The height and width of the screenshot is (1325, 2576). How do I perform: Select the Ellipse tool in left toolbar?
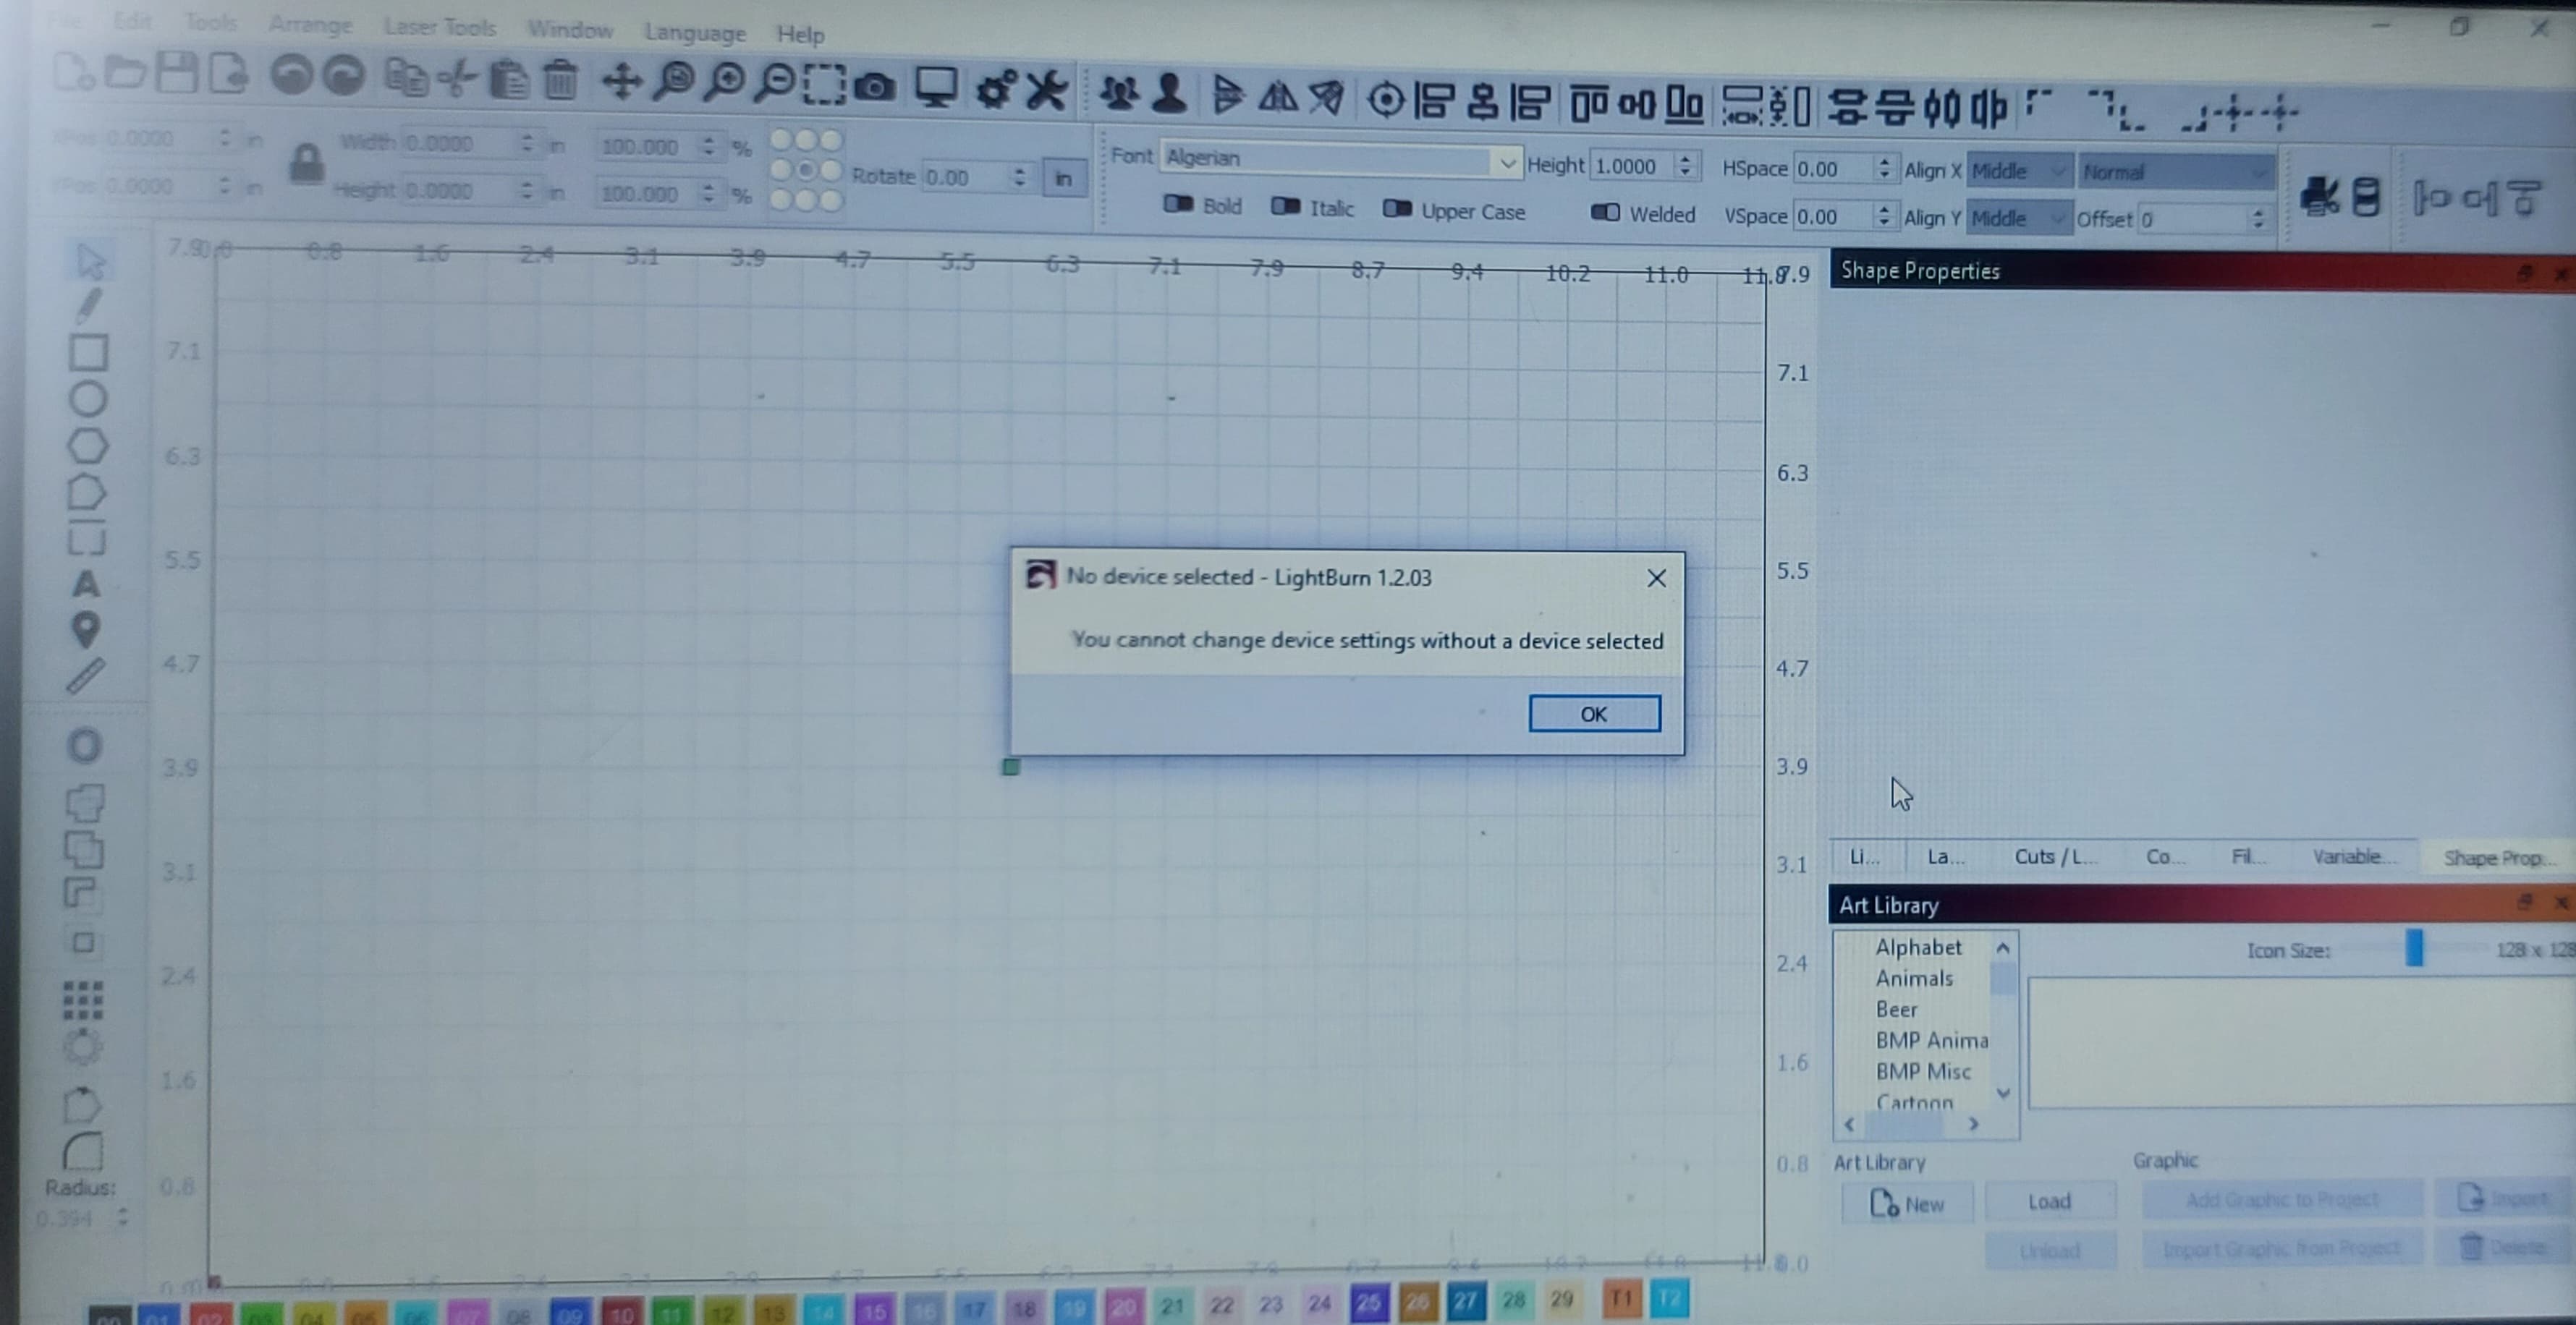(88, 399)
